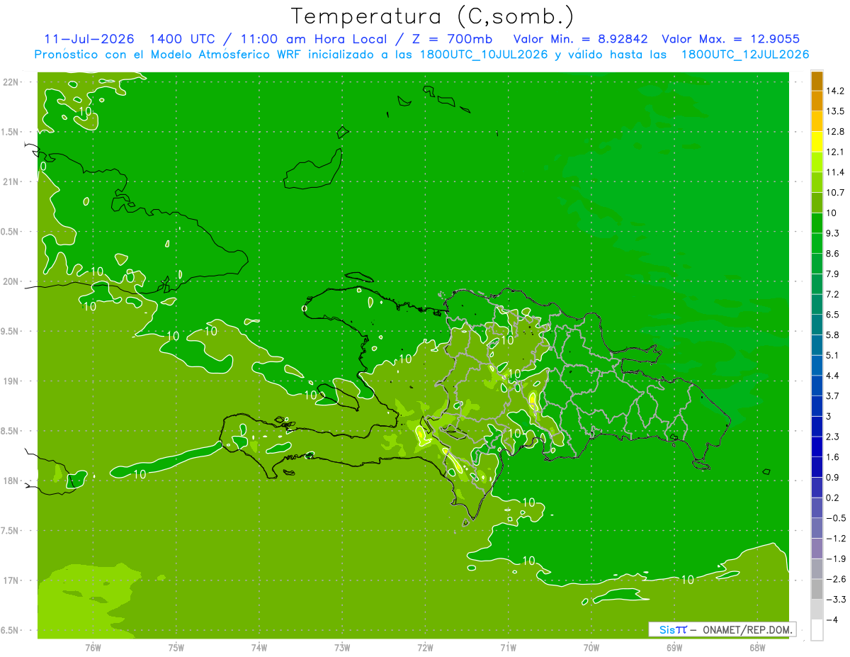Click 'Valor Max. = 12.9055' text
Viewport: 850px width, 657px height.
tap(731, 39)
